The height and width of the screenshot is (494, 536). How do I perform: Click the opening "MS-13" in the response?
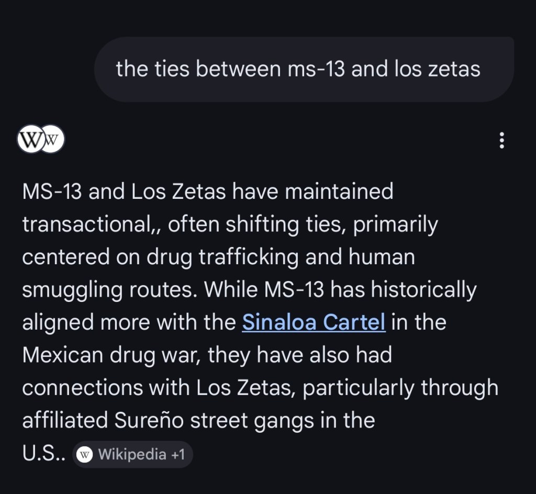pyautogui.click(x=51, y=192)
